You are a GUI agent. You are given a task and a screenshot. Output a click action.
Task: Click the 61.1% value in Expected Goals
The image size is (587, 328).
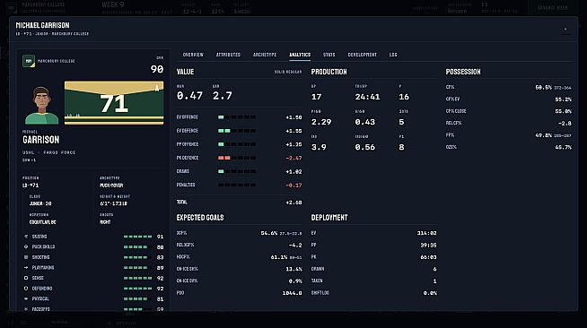[x=279, y=257]
